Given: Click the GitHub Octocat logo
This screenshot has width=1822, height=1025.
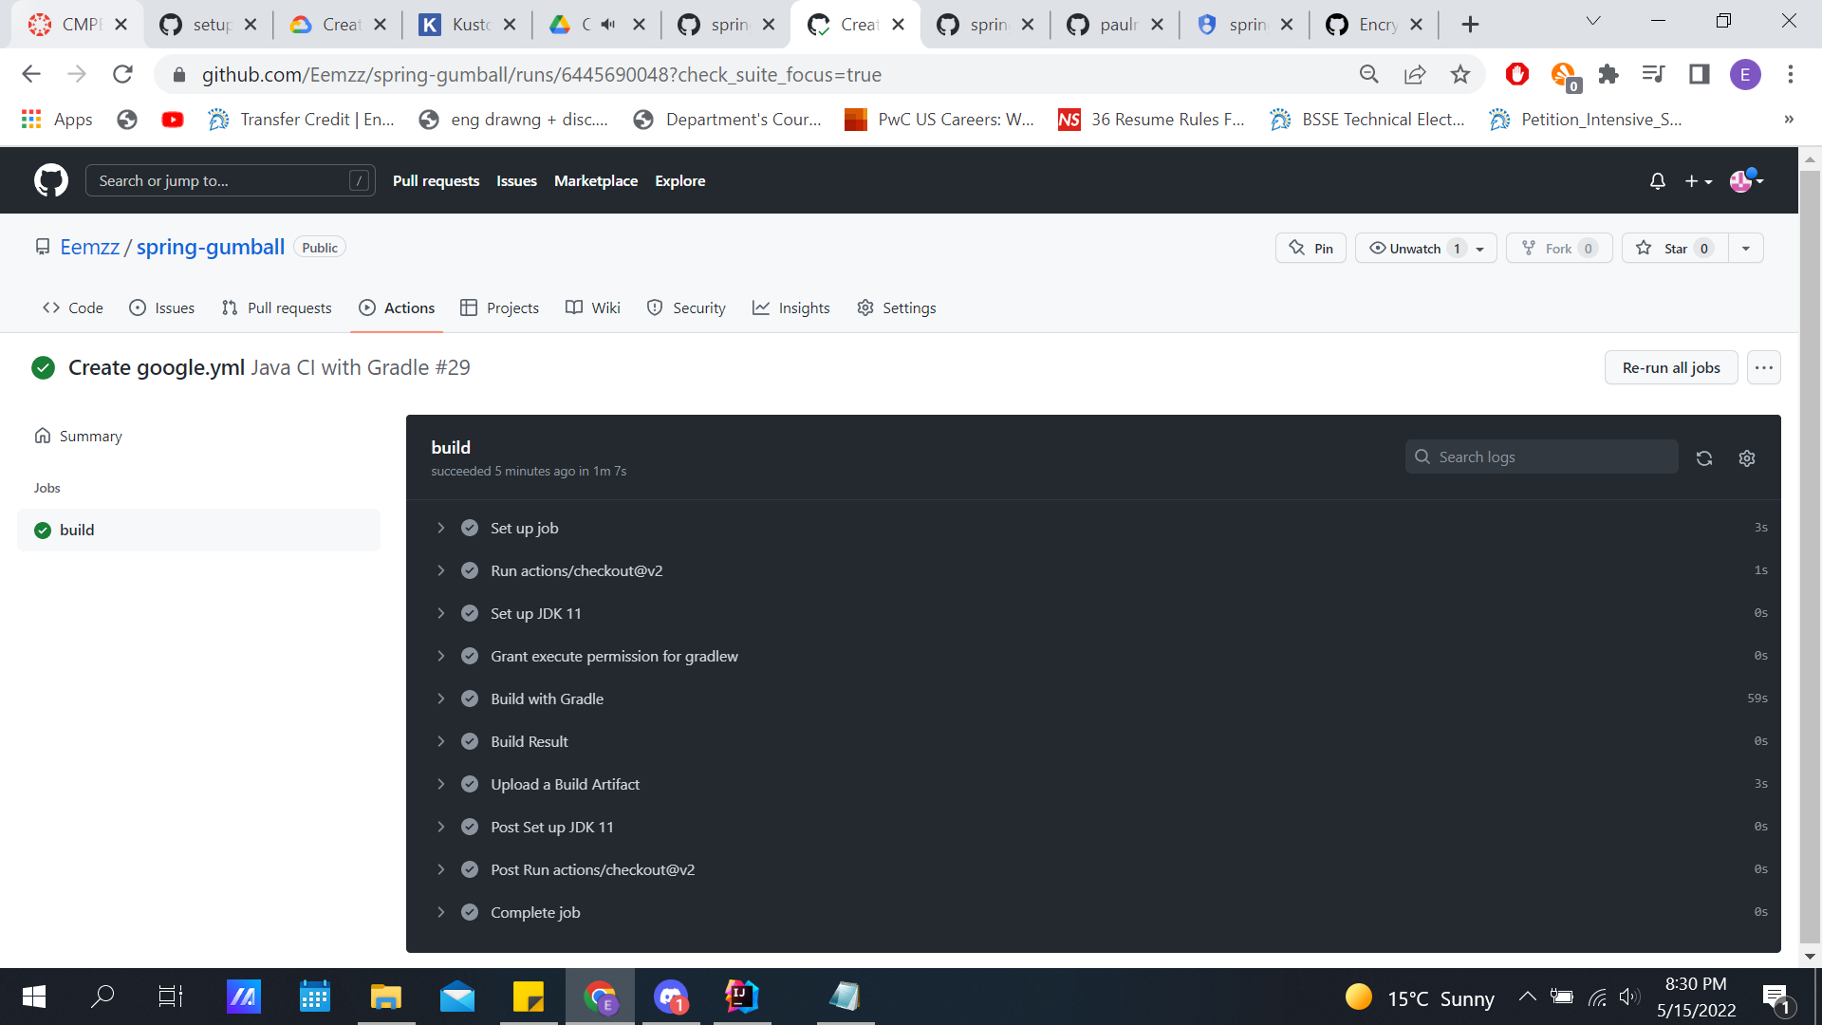Looking at the screenshot, I should point(51,180).
